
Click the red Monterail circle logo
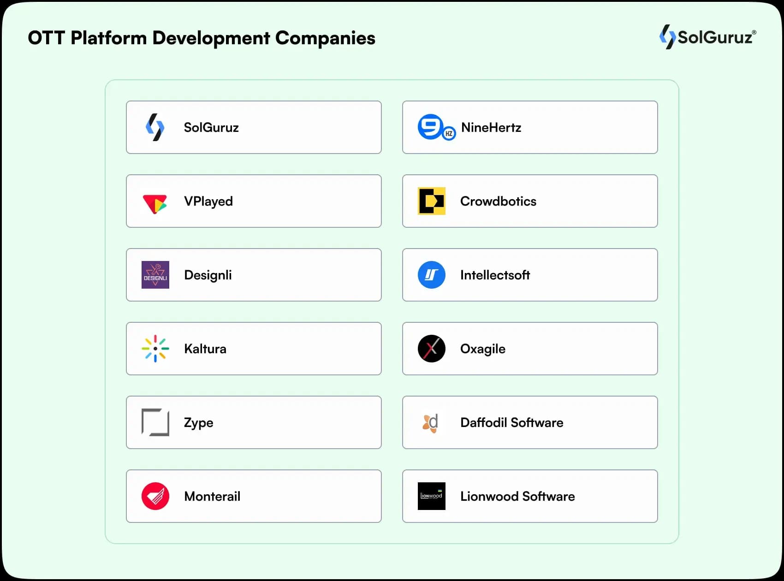[155, 496]
